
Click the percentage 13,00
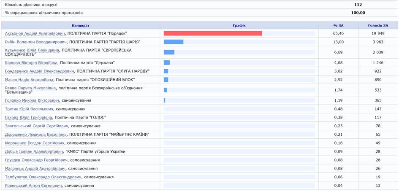339,42
